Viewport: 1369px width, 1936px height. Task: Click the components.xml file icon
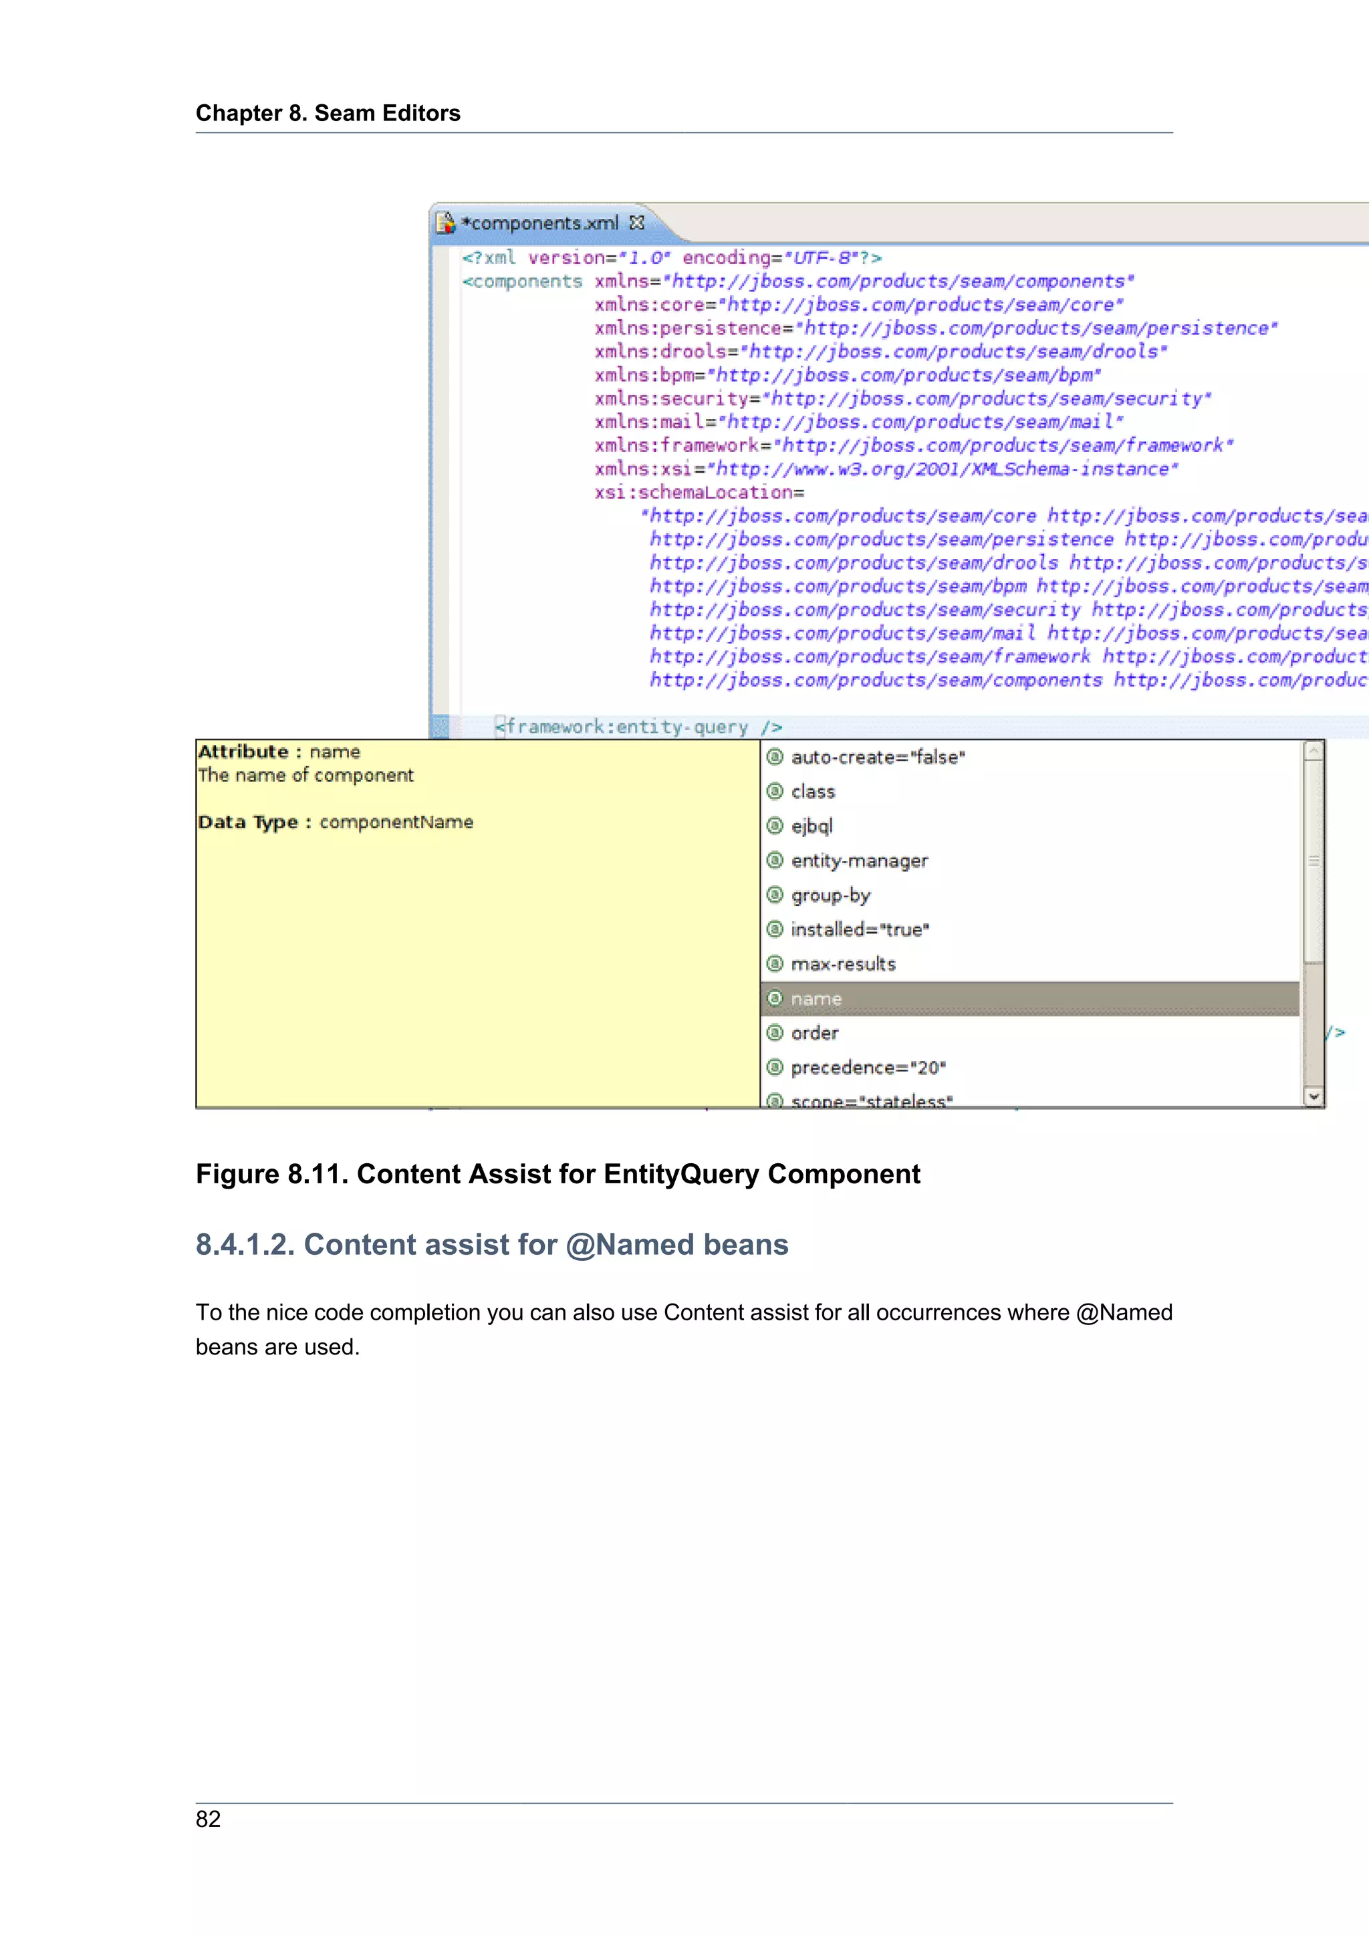(445, 223)
